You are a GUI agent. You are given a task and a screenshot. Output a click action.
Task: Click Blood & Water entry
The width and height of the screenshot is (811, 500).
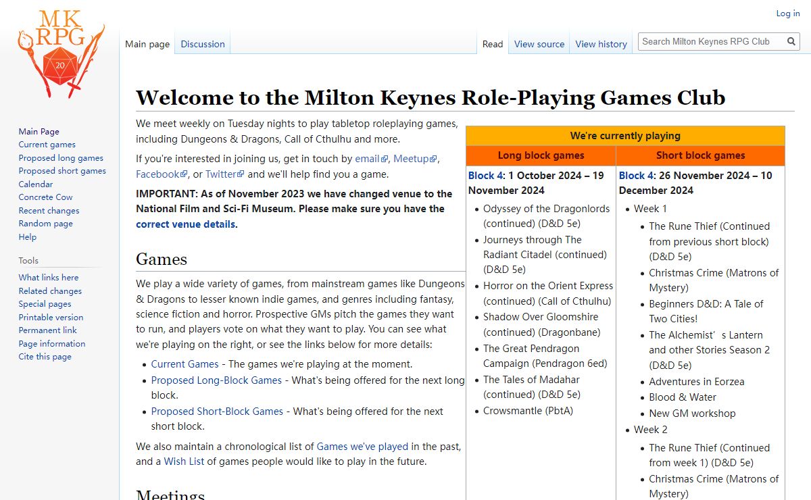tap(683, 397)
